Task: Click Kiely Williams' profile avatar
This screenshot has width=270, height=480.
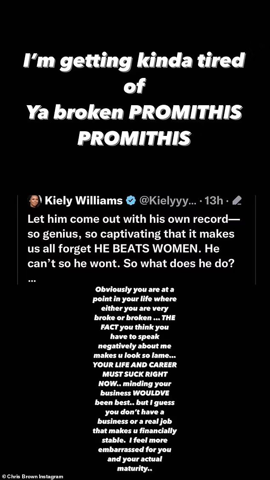Action: 34,201
